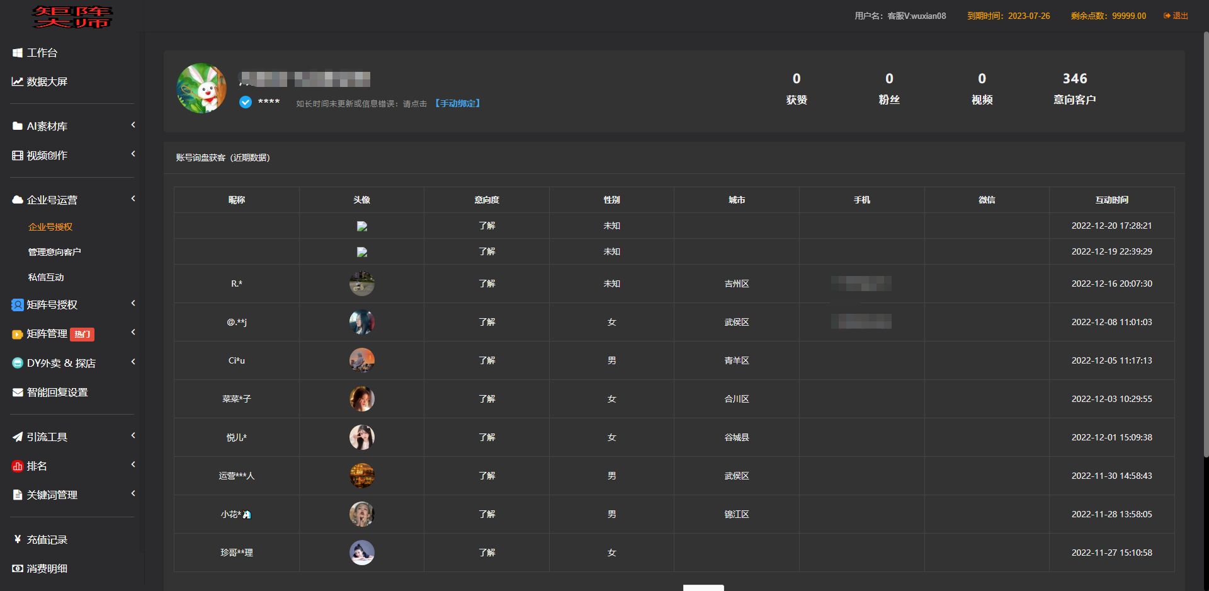Click the 充值记录 yen icon

pos(18,539)
